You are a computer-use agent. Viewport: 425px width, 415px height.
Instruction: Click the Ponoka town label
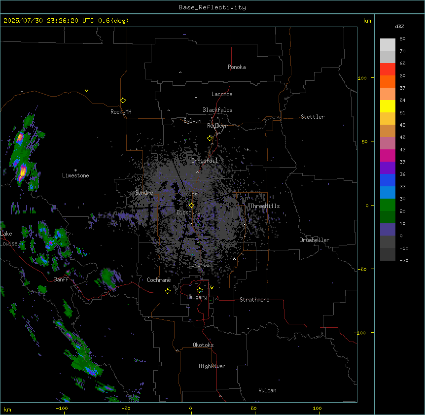pos(237,67)
